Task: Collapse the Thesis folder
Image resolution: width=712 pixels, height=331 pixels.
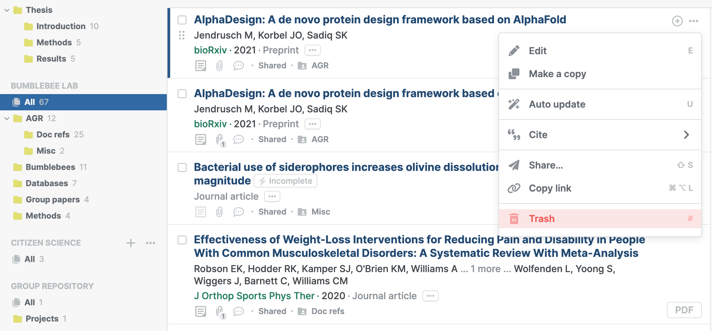Action: click(7, 10)
